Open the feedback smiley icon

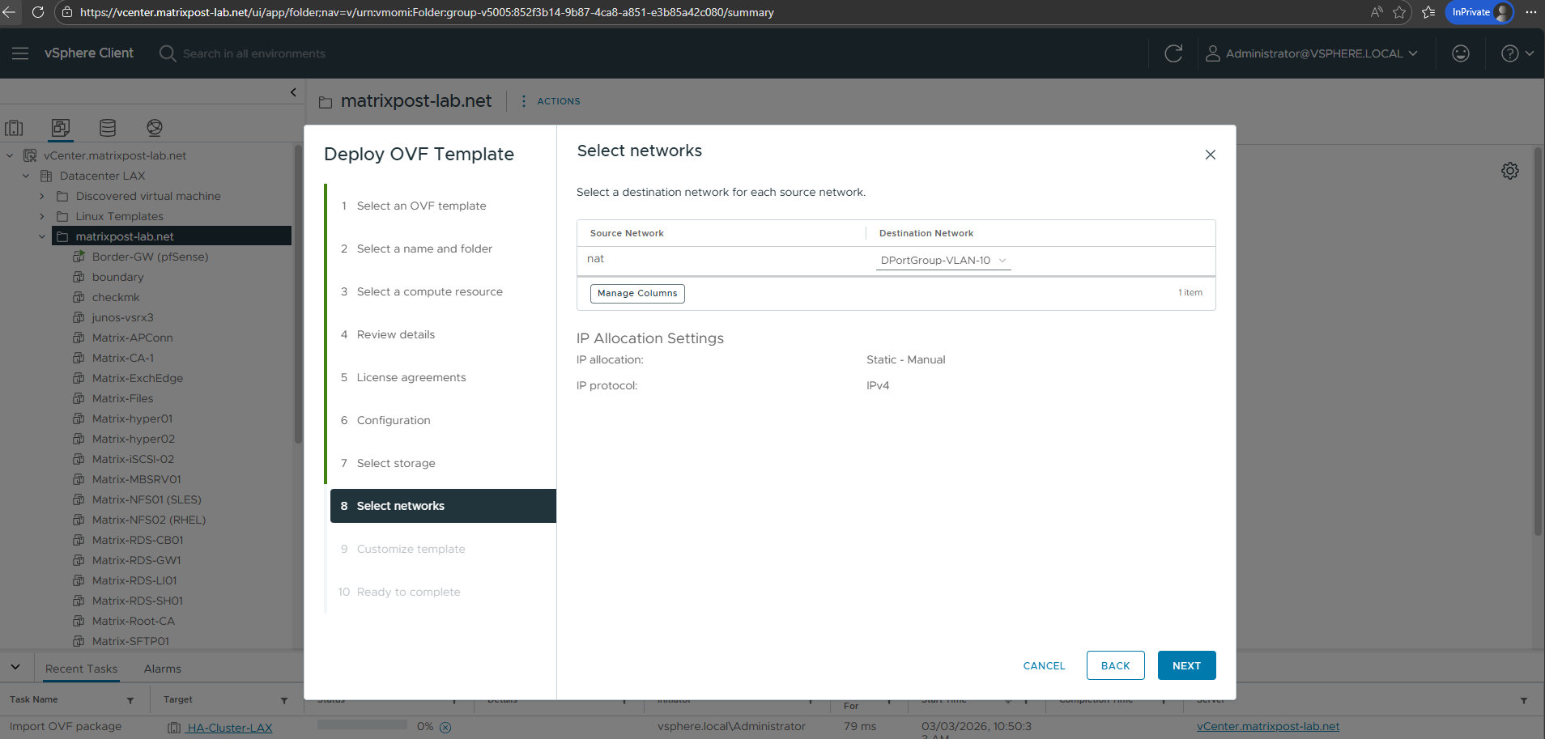coord(1461,53)
